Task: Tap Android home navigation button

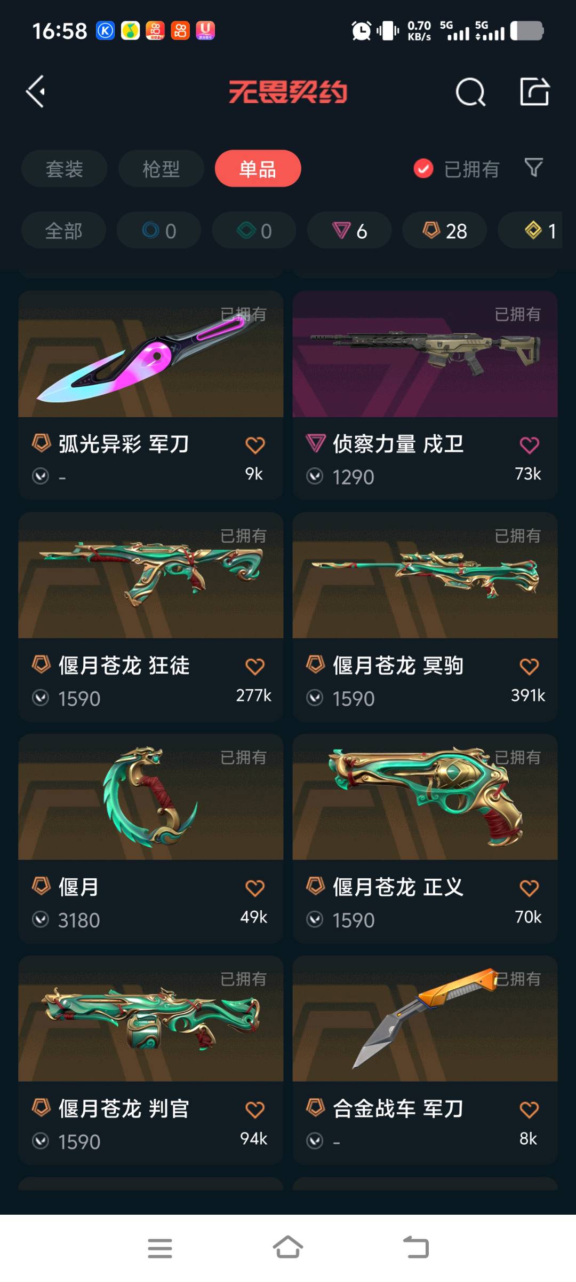Action: pos(288,1248)
